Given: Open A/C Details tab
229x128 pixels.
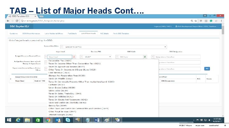Looking at the screenshot, I should coord(104,34).
